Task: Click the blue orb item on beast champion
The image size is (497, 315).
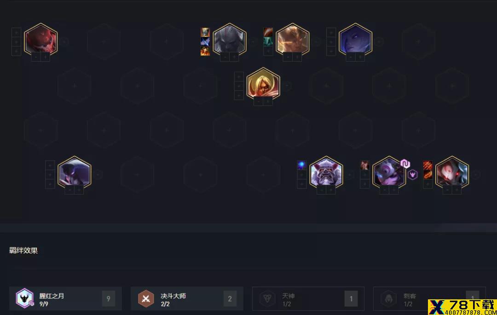Action: (x=302, y=165)
